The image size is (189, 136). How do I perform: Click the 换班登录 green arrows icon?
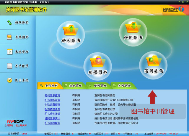[x=9, y=23]
